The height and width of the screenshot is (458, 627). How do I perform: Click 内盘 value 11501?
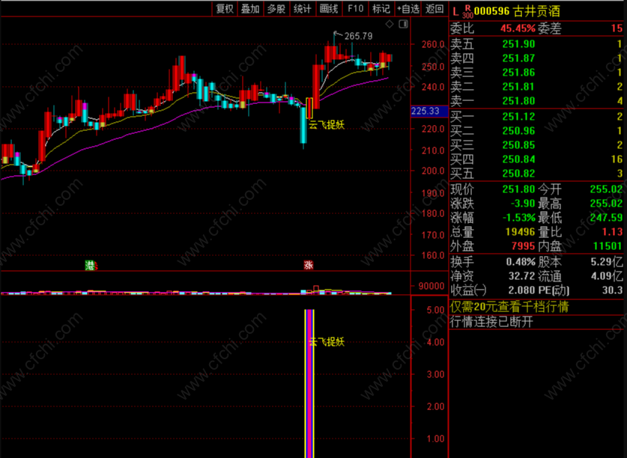(x=608, y=246)
